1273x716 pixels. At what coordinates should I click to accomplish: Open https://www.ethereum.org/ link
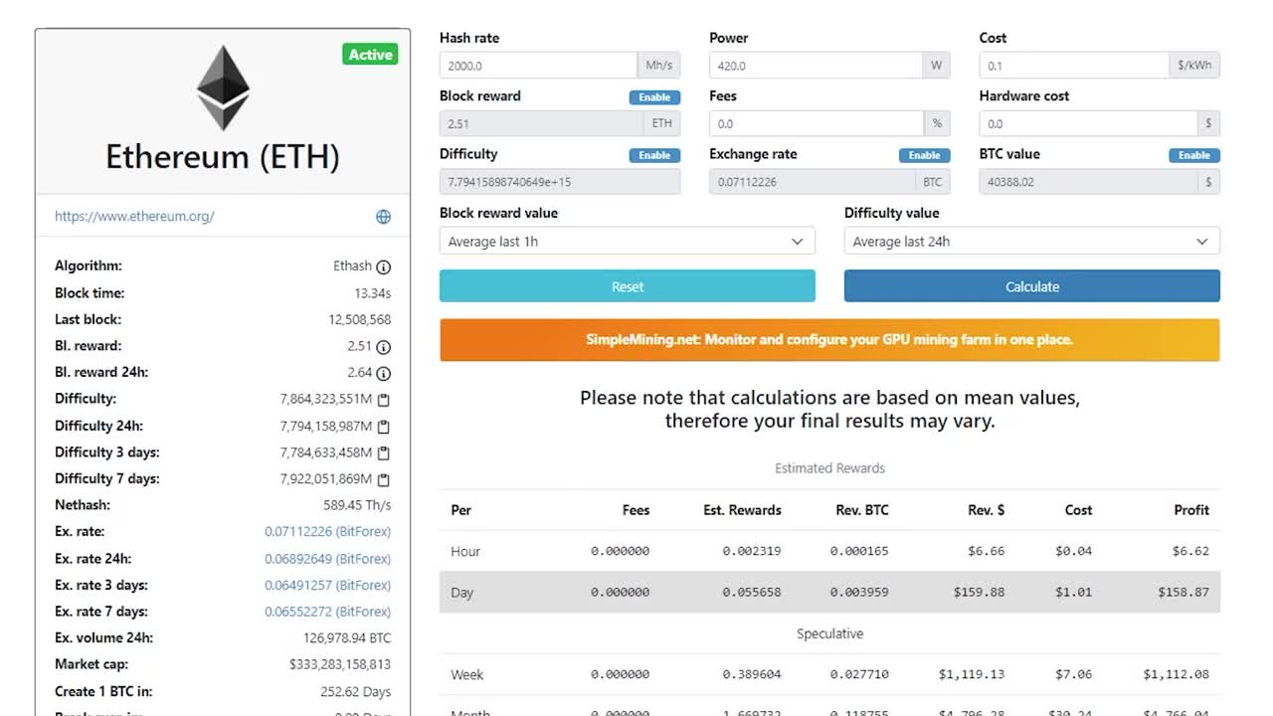pos(134,216)
